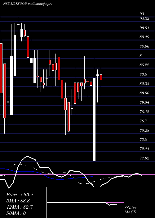Click the 88.06 price axis label
155x218 pixels.
click(144, 46)
